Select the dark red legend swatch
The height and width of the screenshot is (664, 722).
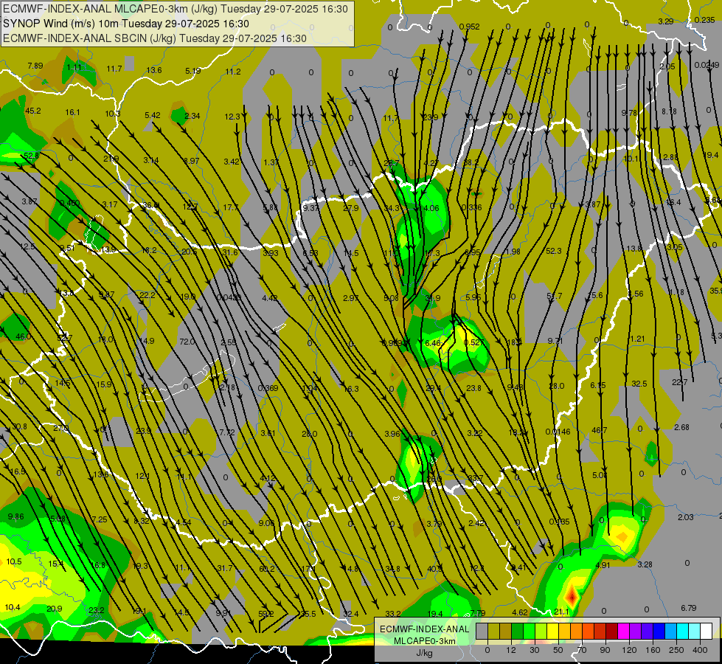pyautogui.click(x=612, y=631)
